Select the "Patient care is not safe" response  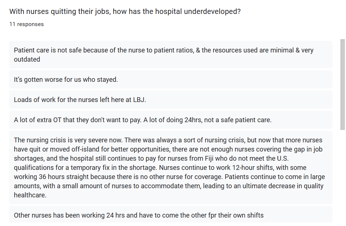(x=171, y=55)
